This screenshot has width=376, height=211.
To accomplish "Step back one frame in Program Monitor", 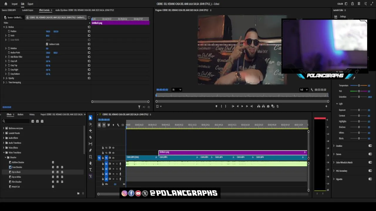I will 237,106.
